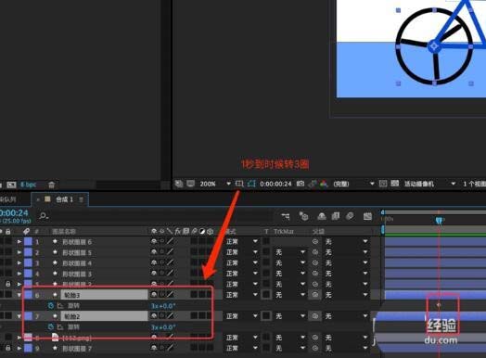The width and height of the screenshot is (486, 358).
Task: Open blending mode 正常 dropdown for 轮胎3
Action: click(x=242, y=294)
